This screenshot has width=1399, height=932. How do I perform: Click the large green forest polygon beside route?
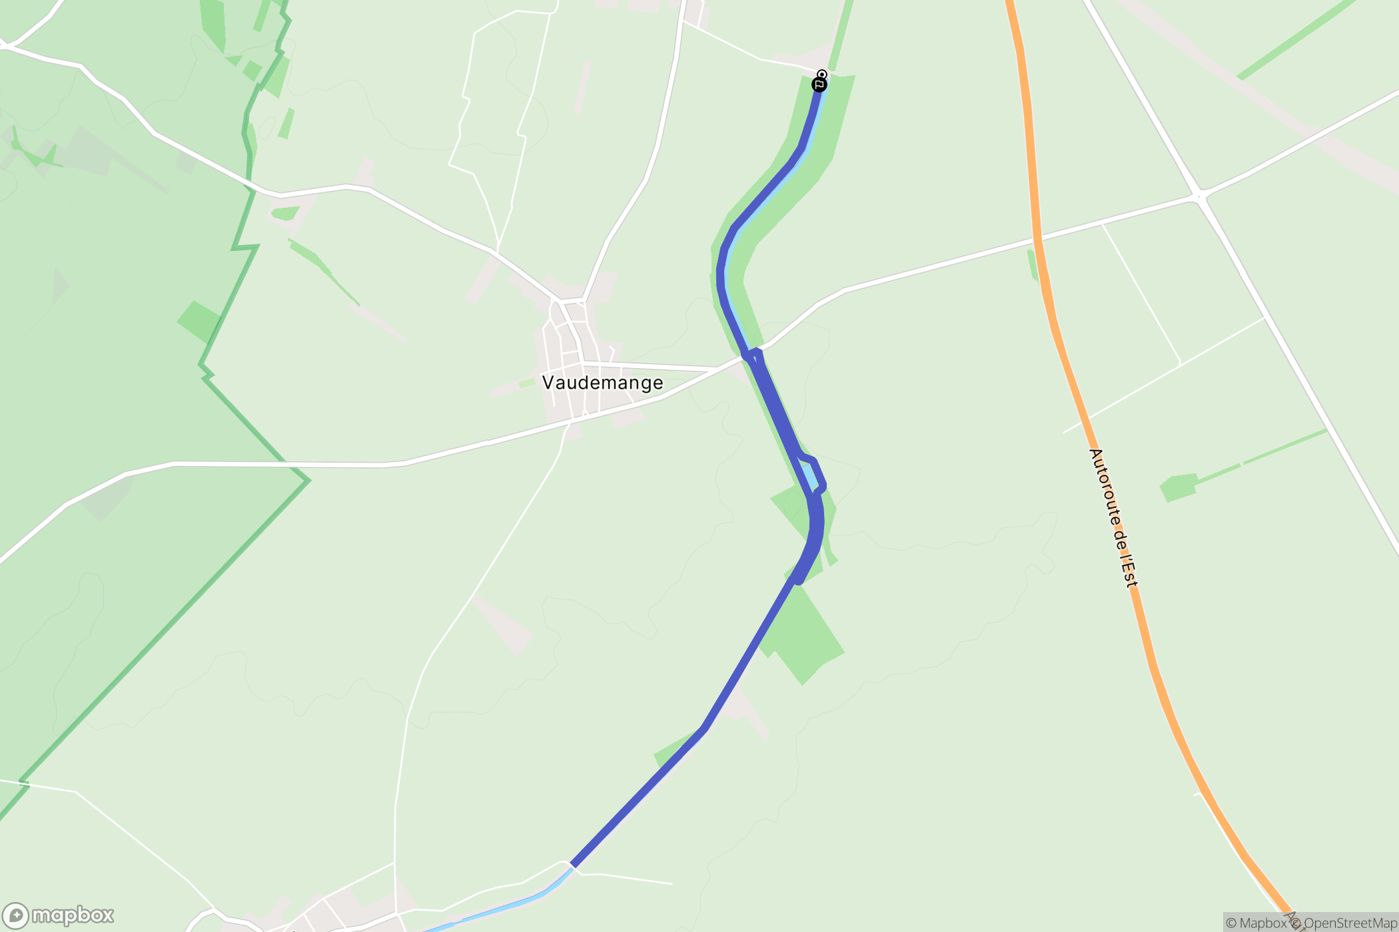(x=803, y=632)
